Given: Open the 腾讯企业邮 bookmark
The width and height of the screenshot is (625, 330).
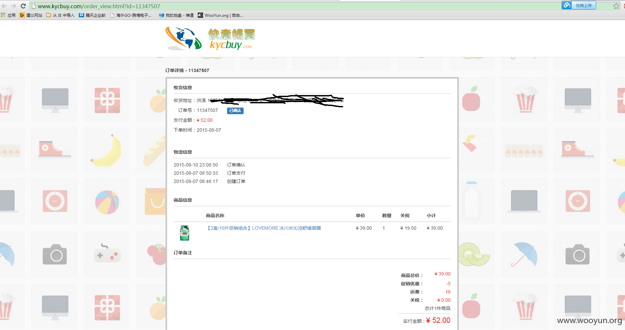Looking at the screenshot, I should [92, 15].
